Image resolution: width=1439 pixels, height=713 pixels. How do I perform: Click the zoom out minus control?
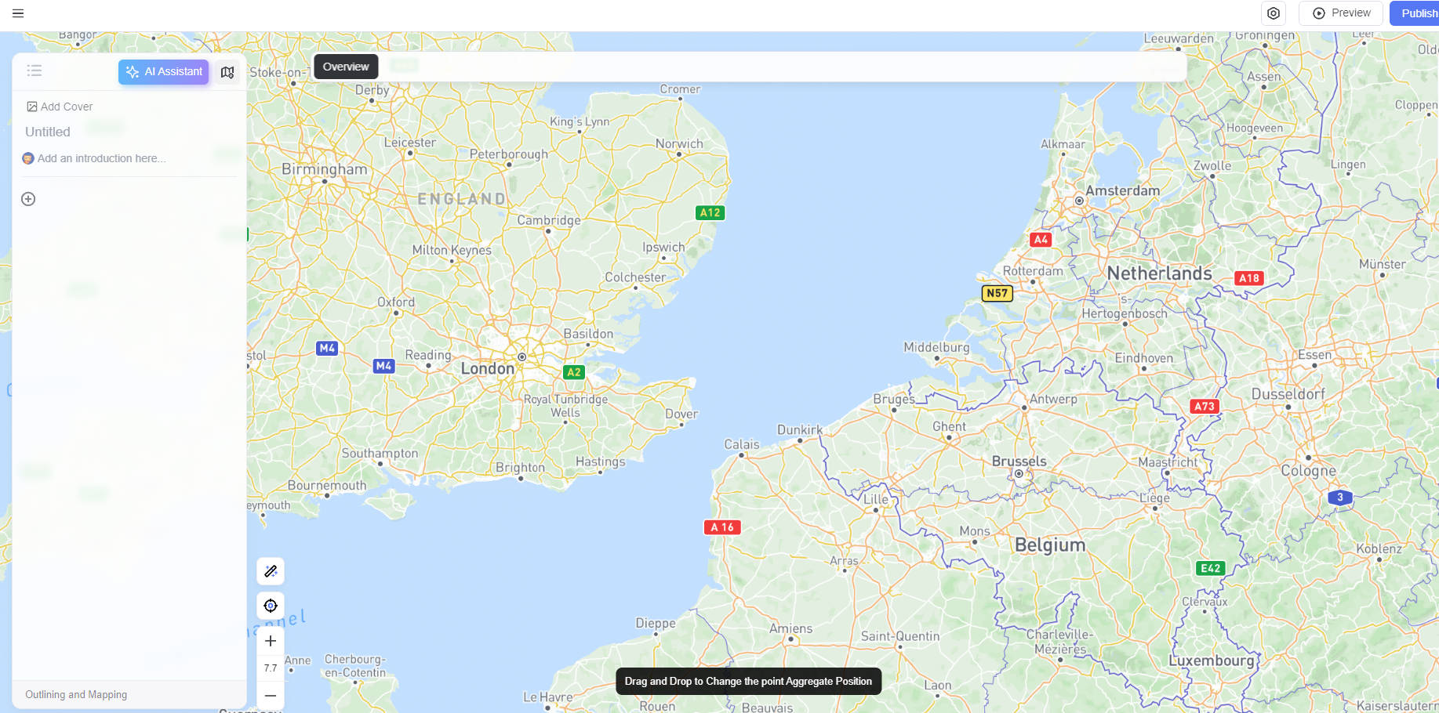270,695
